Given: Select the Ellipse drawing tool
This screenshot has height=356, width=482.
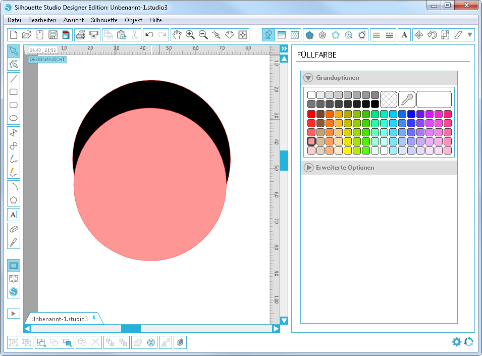Looking at the screenshot, I should pyautogui.click(x=14, y=119).
